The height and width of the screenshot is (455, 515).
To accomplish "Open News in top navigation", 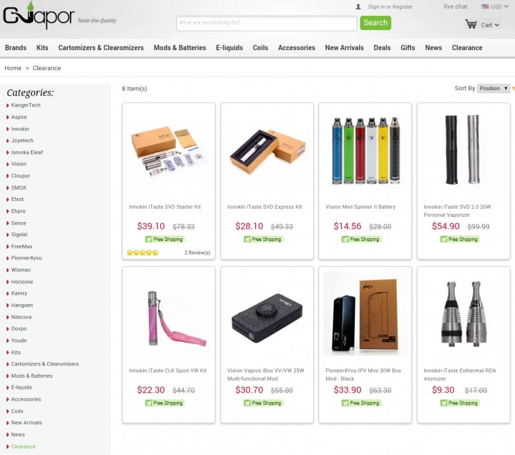I will pyautogui.click(x=434, y=48).
